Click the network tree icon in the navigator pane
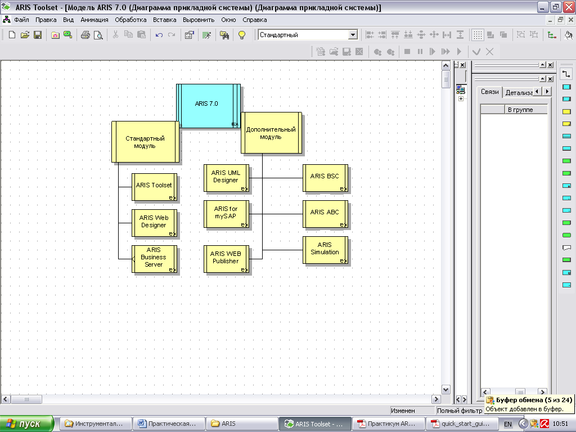576x432 pixels. (x=461, y=89)
